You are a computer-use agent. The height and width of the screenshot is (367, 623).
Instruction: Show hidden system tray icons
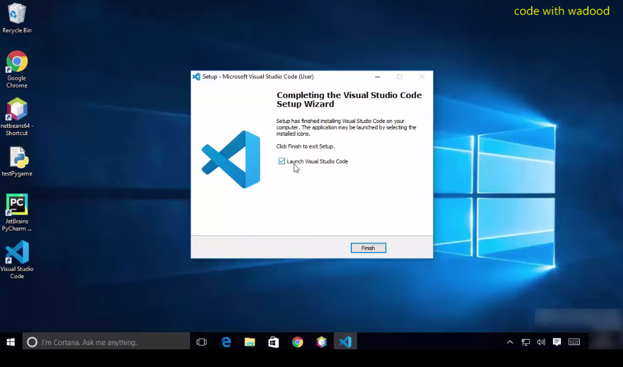click(510, 342)
